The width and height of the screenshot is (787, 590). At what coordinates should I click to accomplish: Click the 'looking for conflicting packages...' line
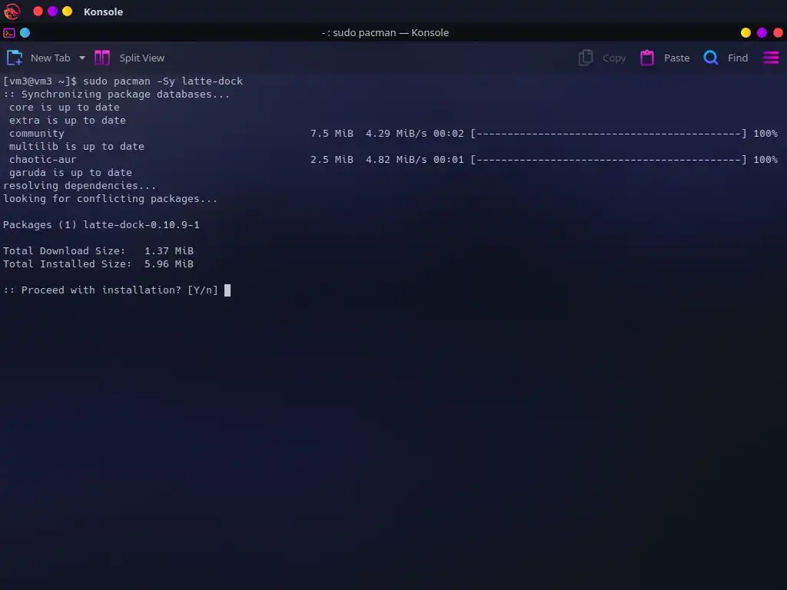[x=111, y=199]
